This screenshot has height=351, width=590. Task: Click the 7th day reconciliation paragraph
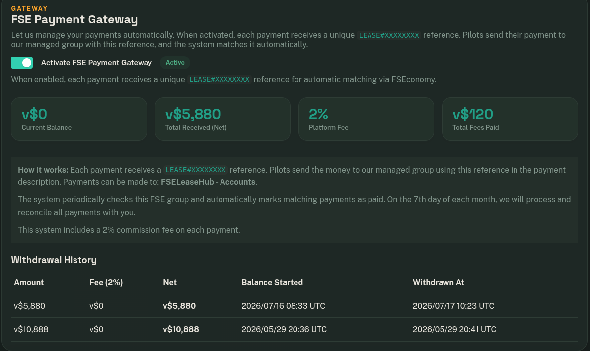pyautogui.click(x=294, y=206)
